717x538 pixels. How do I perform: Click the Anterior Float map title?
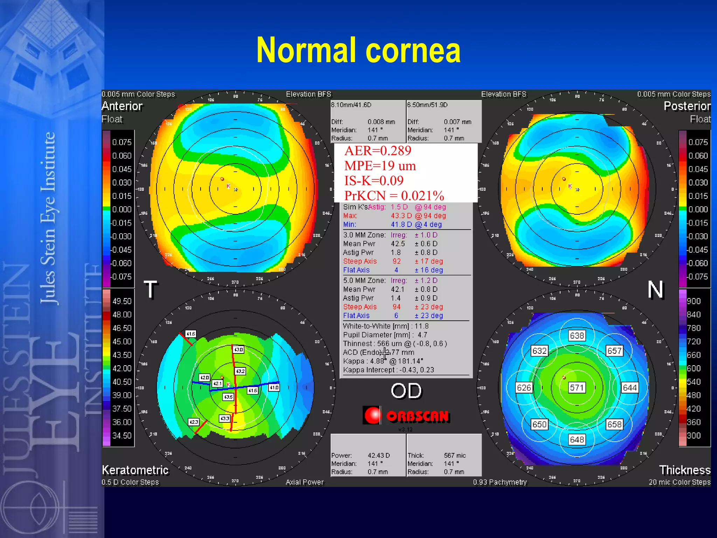click(x=122, y=112)
